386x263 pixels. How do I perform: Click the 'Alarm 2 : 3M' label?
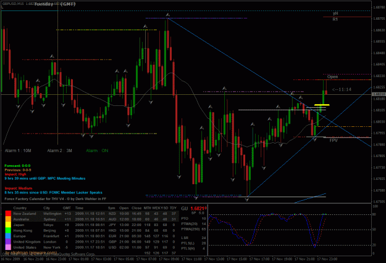coord(59,150)
